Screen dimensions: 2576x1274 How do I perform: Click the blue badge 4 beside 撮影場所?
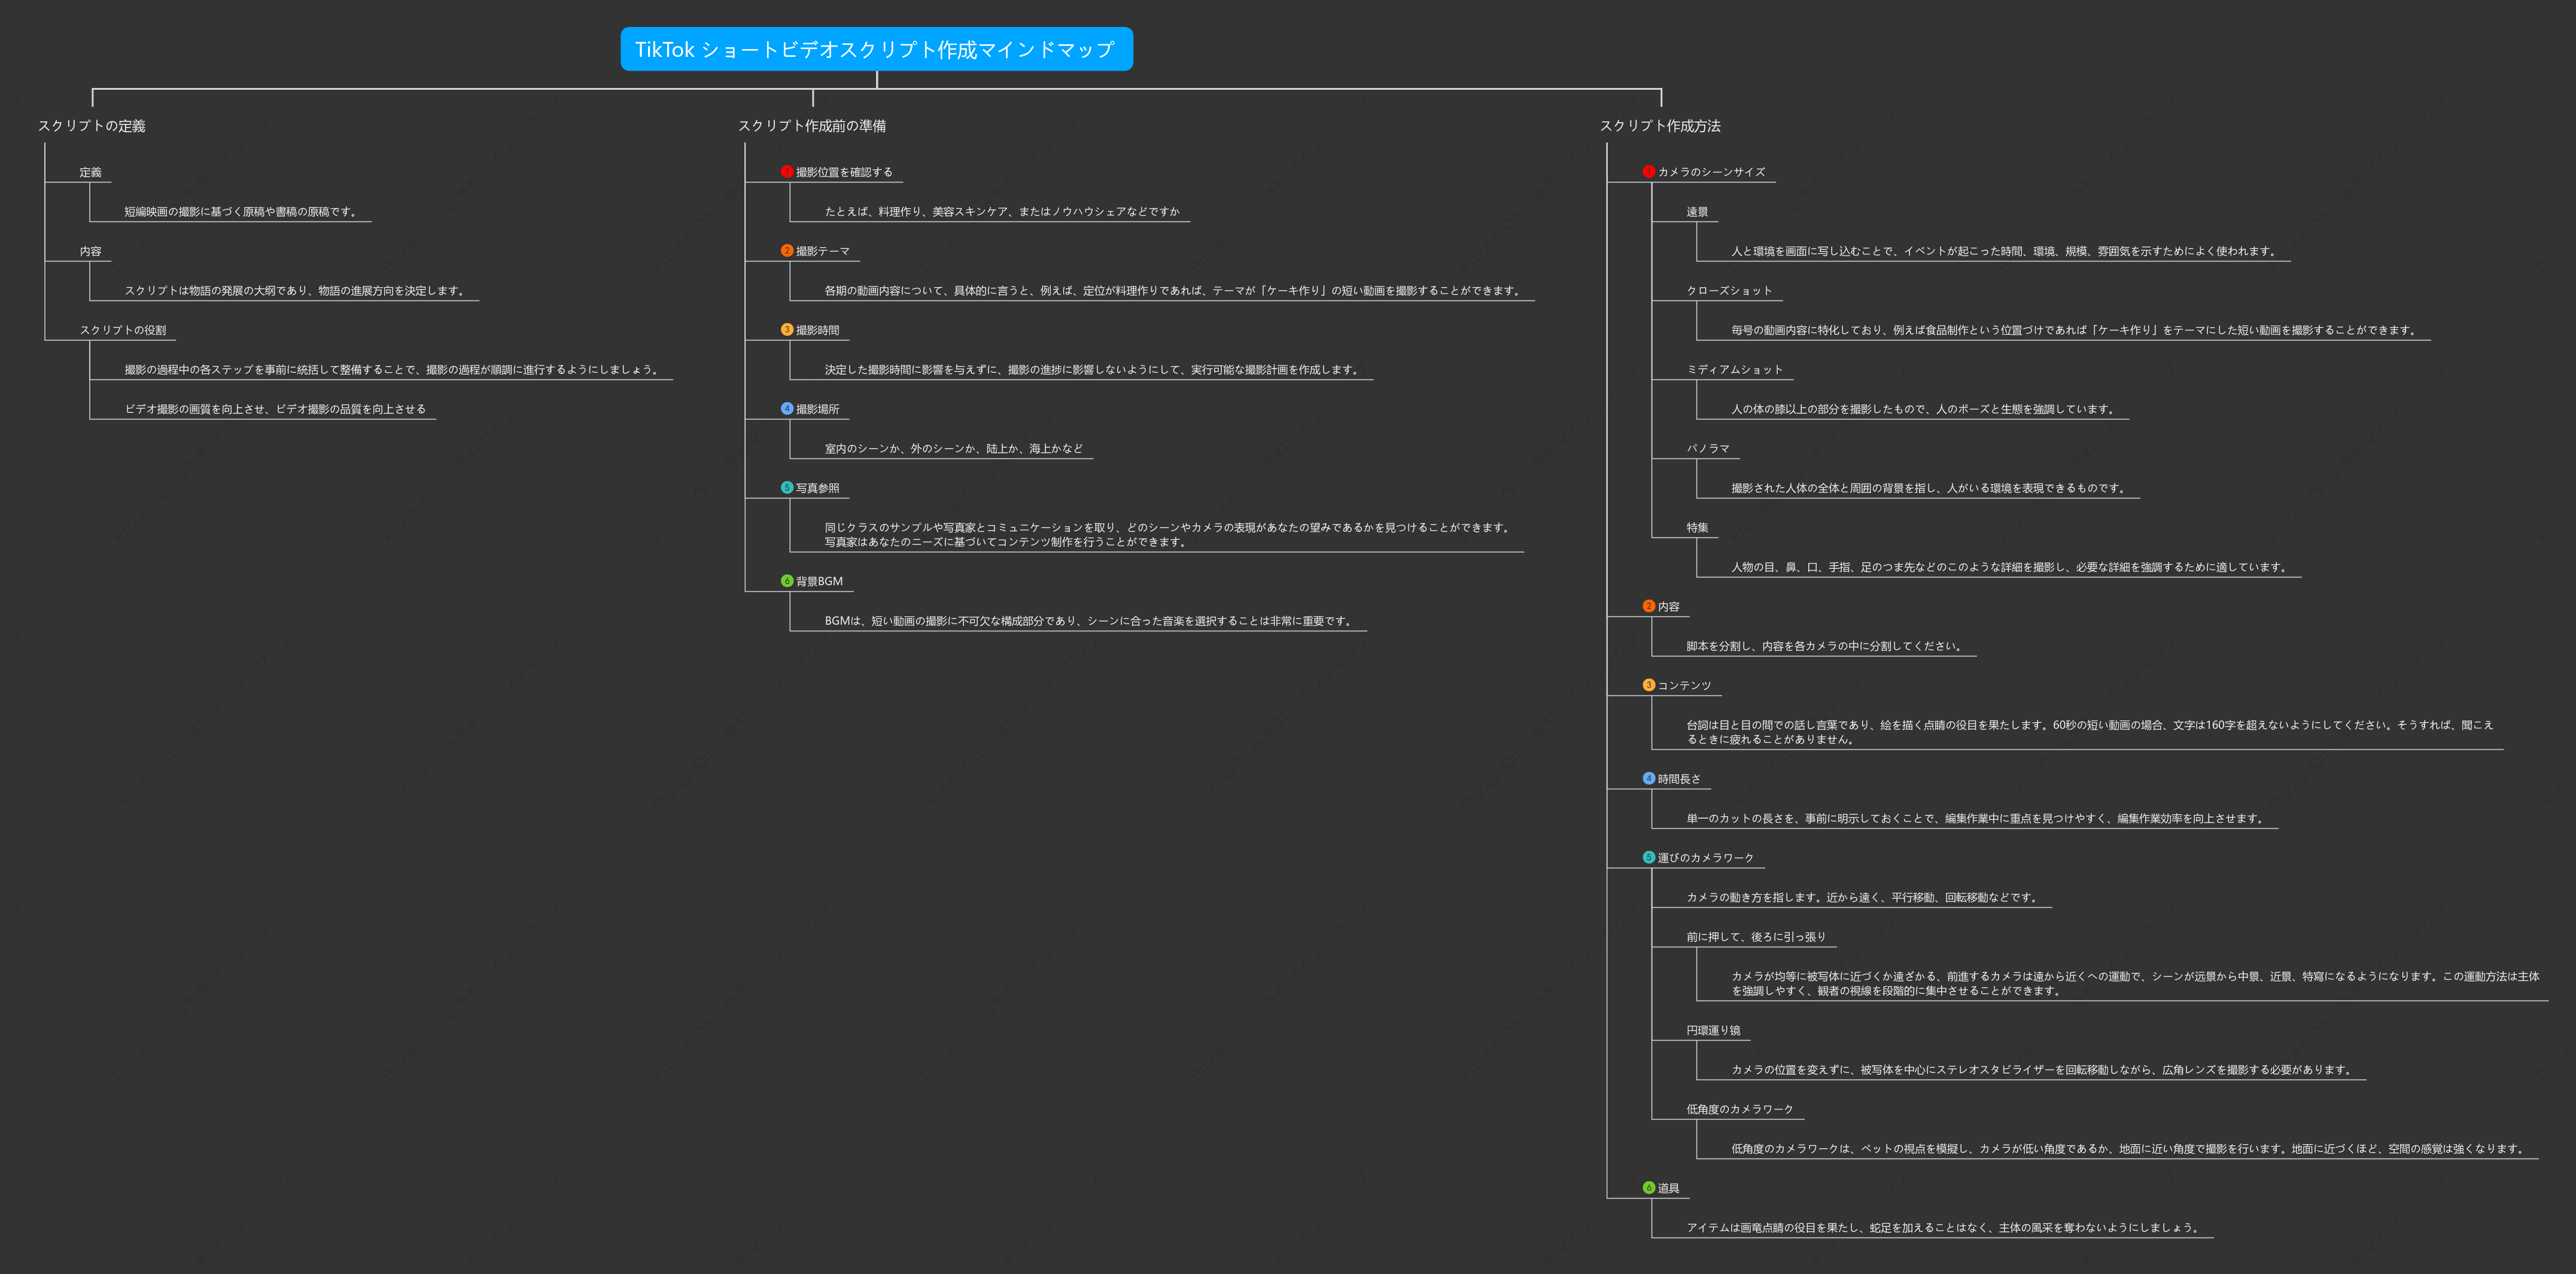point(787,409)
